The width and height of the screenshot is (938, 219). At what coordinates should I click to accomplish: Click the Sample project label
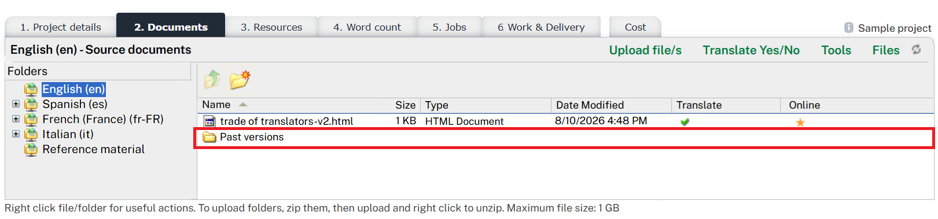click(x=895, y=28)
